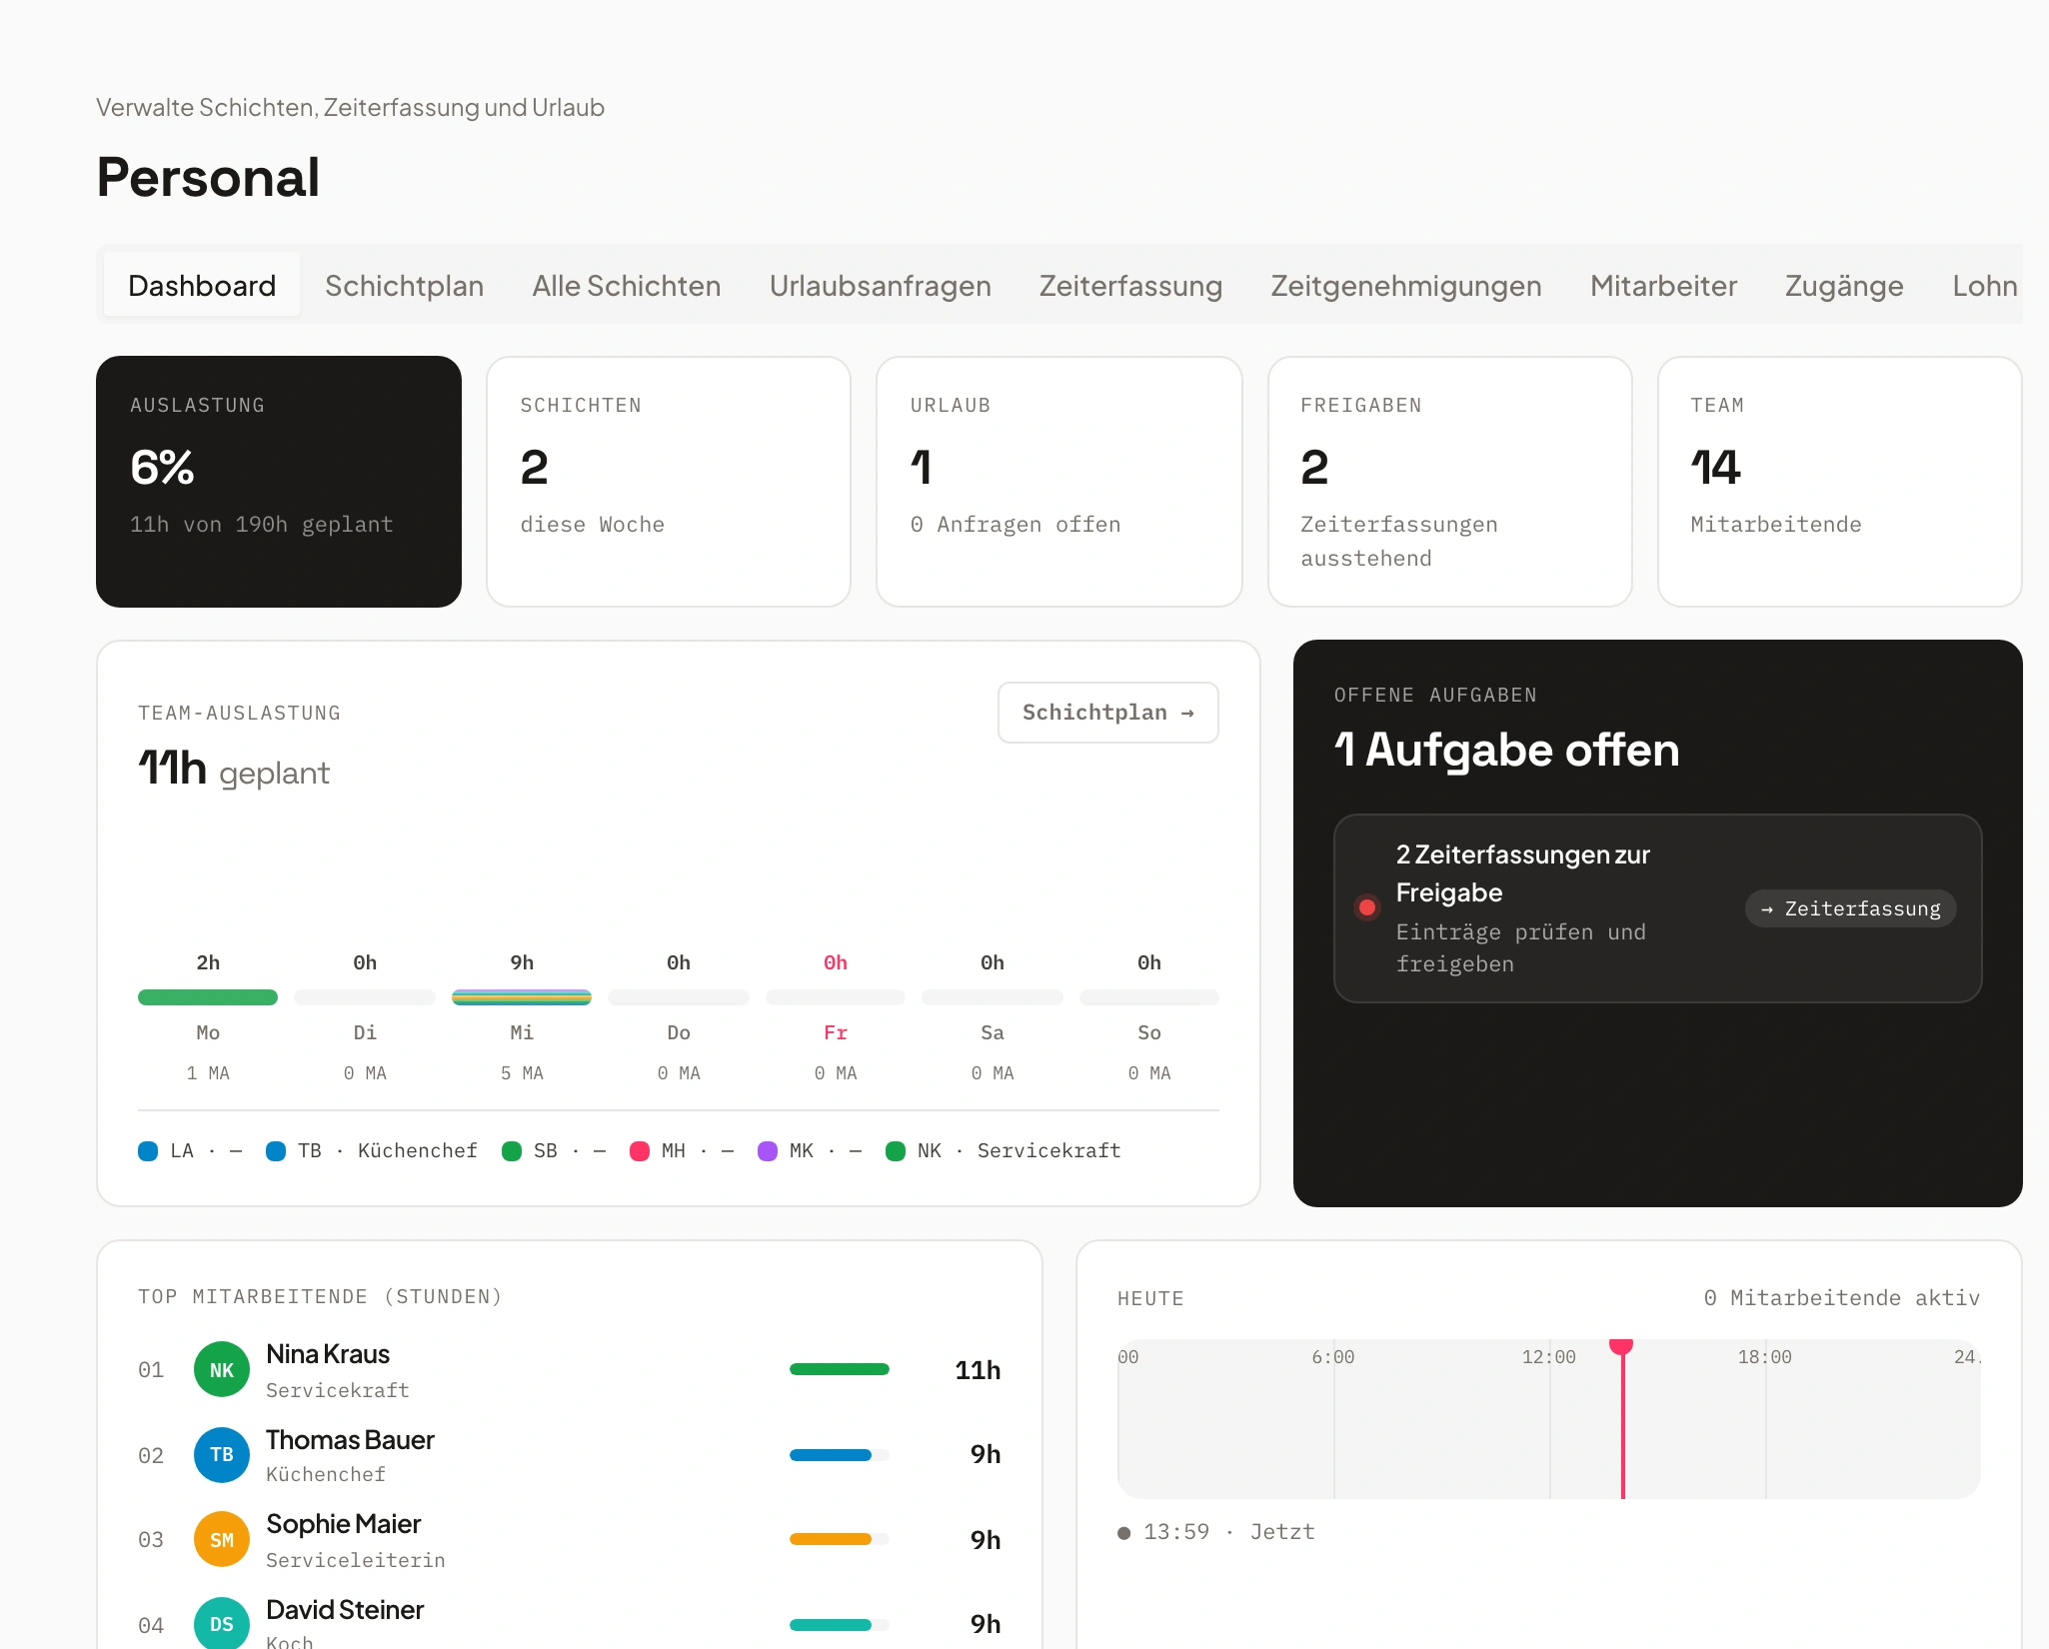The width and height of the screenshot is (2049, 1649).
Task: Click the blue LA legend swatch
Action: pyautogui.click(x=148, y=1151)
